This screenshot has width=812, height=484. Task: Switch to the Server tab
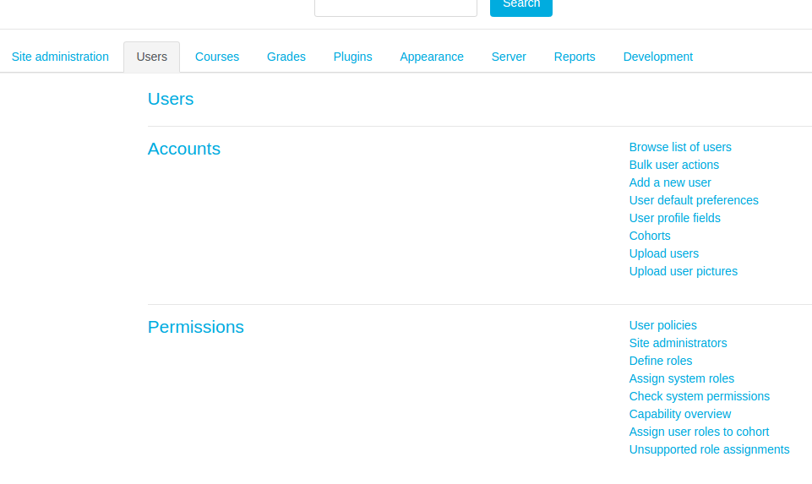coord(509,57)
